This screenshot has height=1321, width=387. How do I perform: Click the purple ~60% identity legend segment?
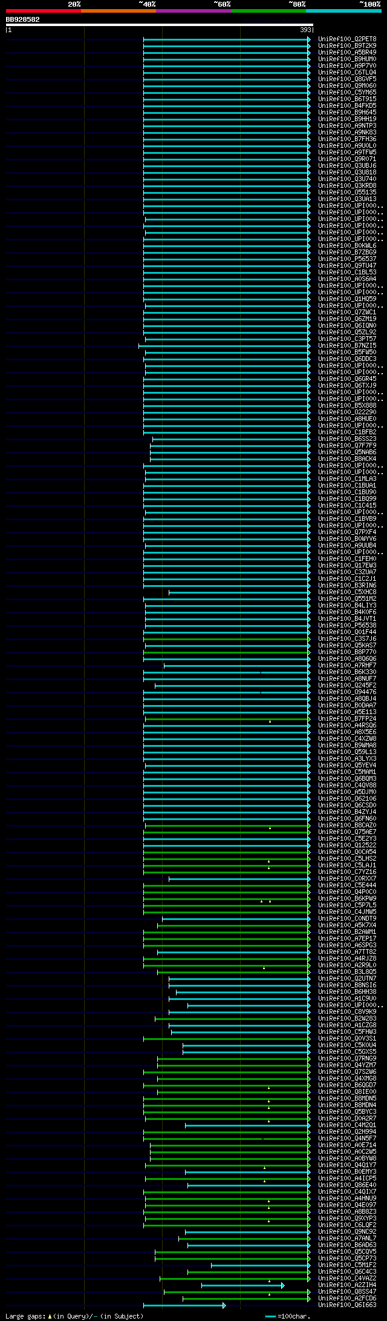click(193, 11)
